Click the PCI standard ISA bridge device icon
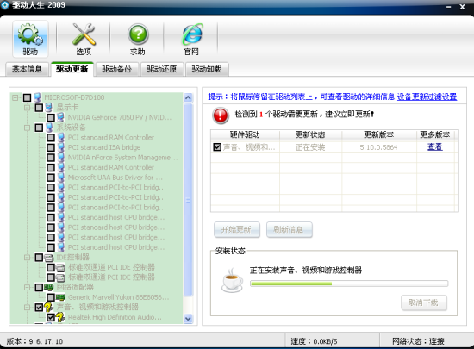 [x=60, y=147]
